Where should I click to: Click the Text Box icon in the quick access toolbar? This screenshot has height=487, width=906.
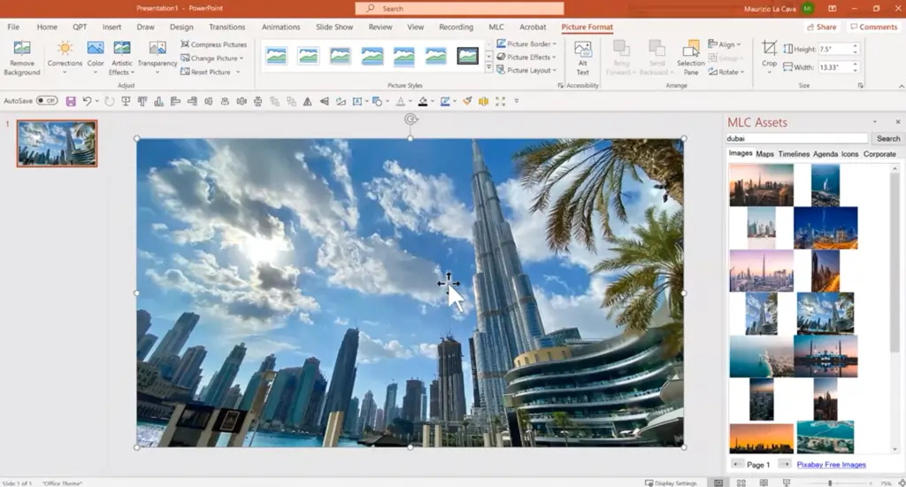[357, 101]
